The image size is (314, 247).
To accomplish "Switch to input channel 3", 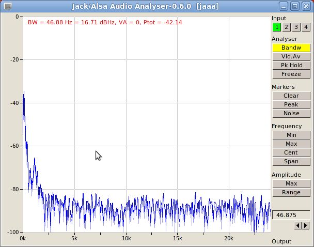I will 296,27.
